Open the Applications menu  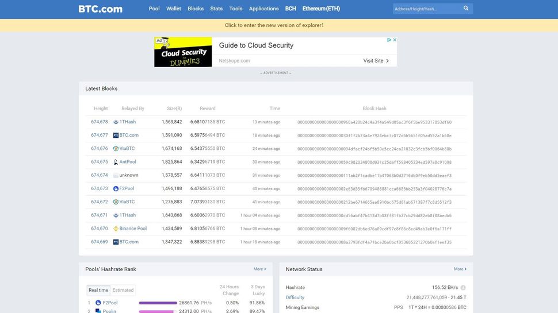point(263,9)
